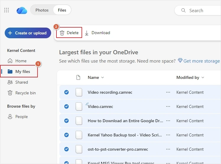Open more actions for Video.camrec
Image resolution: width=221 pixels, height=164 pixels.
(168, 106)
